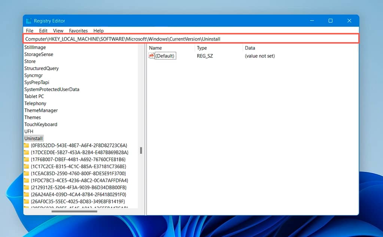Click the tree pane vertical scrollbar thumb
The image size is (383, 237).
pos(141,150)
